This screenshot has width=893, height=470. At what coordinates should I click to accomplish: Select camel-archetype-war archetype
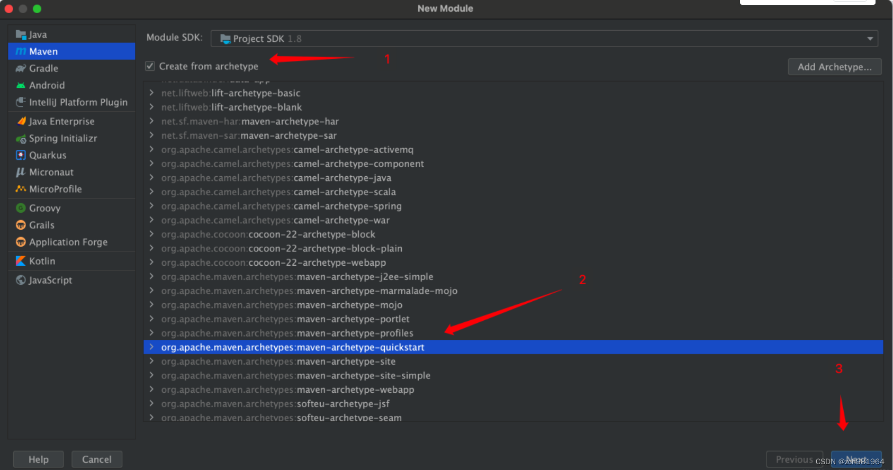[513, 220]
